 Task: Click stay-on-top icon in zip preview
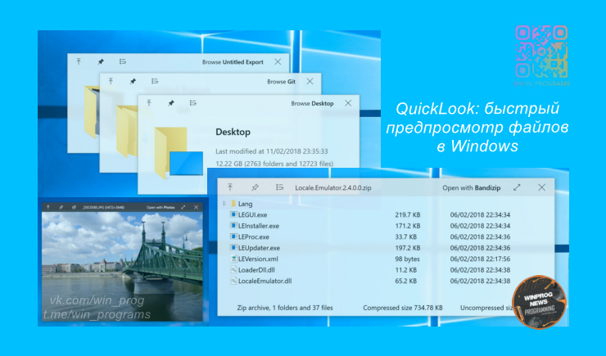coord(230,187)
